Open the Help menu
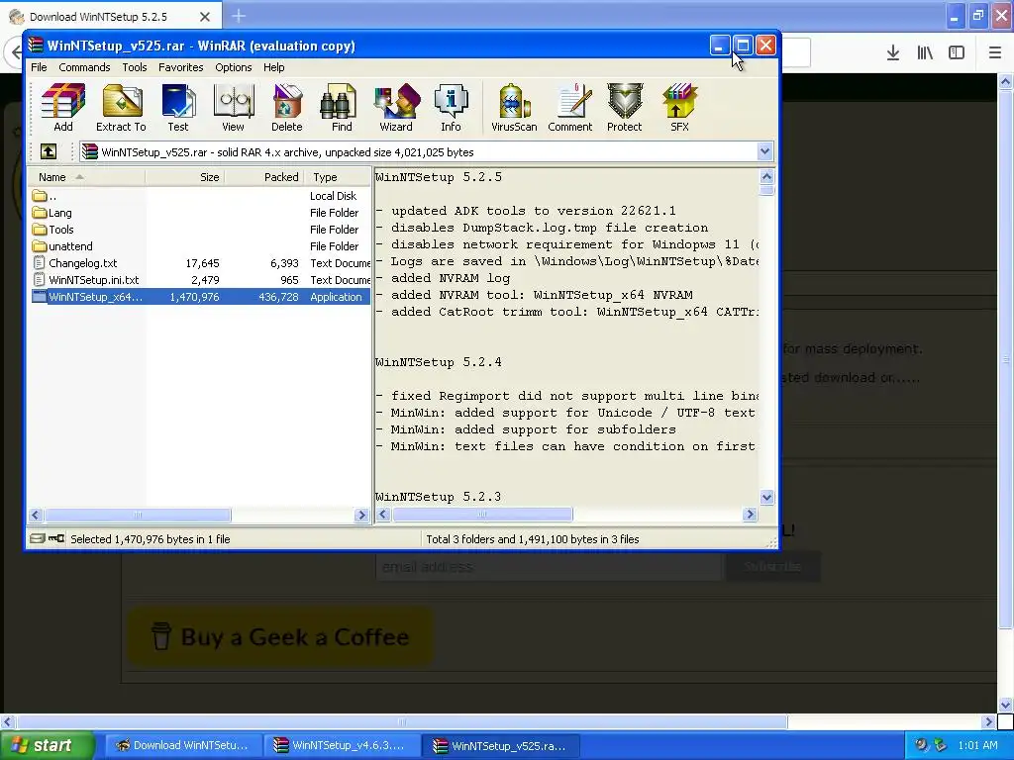The width and height of the screenshot is (1014, 760). (273, 67)
